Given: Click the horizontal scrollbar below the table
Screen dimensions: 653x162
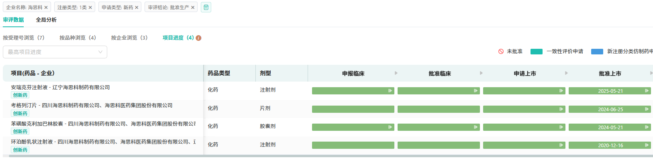Looking at the screenshot, I should (x=329, y=156).
